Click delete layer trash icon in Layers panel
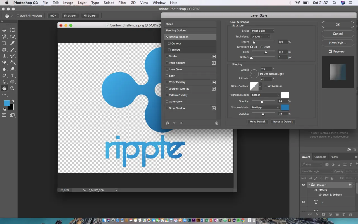The width and height of the screenshot is (358, 224). 350,214
